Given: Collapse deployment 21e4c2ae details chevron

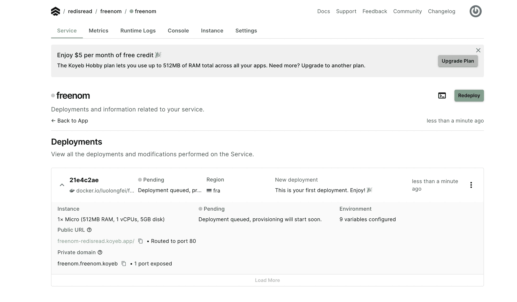Looking at the screenshot, I should point(62,185).
